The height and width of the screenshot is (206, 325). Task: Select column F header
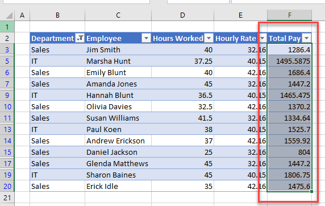290,15
